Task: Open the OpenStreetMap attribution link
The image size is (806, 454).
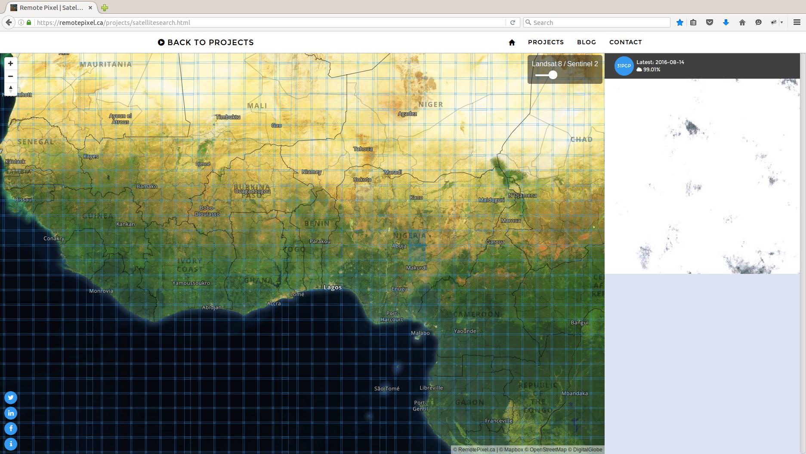Action: click(x=545, y=450)
